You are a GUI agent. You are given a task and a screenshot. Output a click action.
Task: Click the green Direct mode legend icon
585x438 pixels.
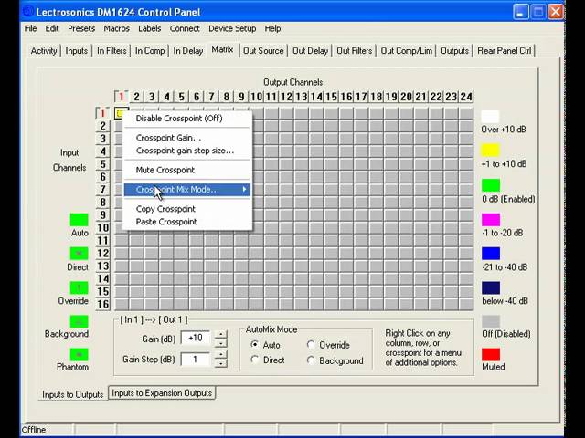(x=80, y=254)
